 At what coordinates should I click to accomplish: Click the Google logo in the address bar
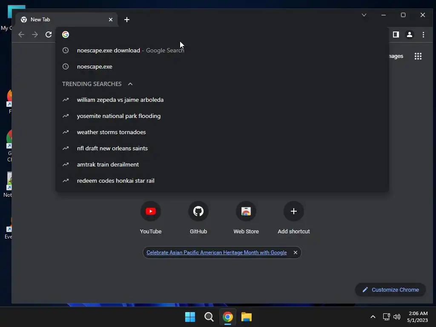point(66,34)
